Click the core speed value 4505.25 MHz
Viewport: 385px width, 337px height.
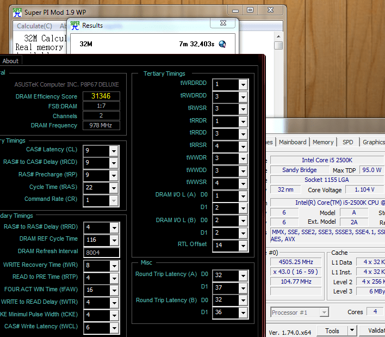296,262
